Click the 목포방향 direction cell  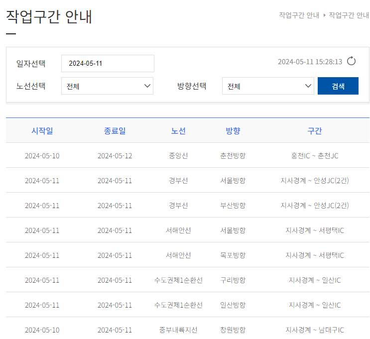[233, 255]
